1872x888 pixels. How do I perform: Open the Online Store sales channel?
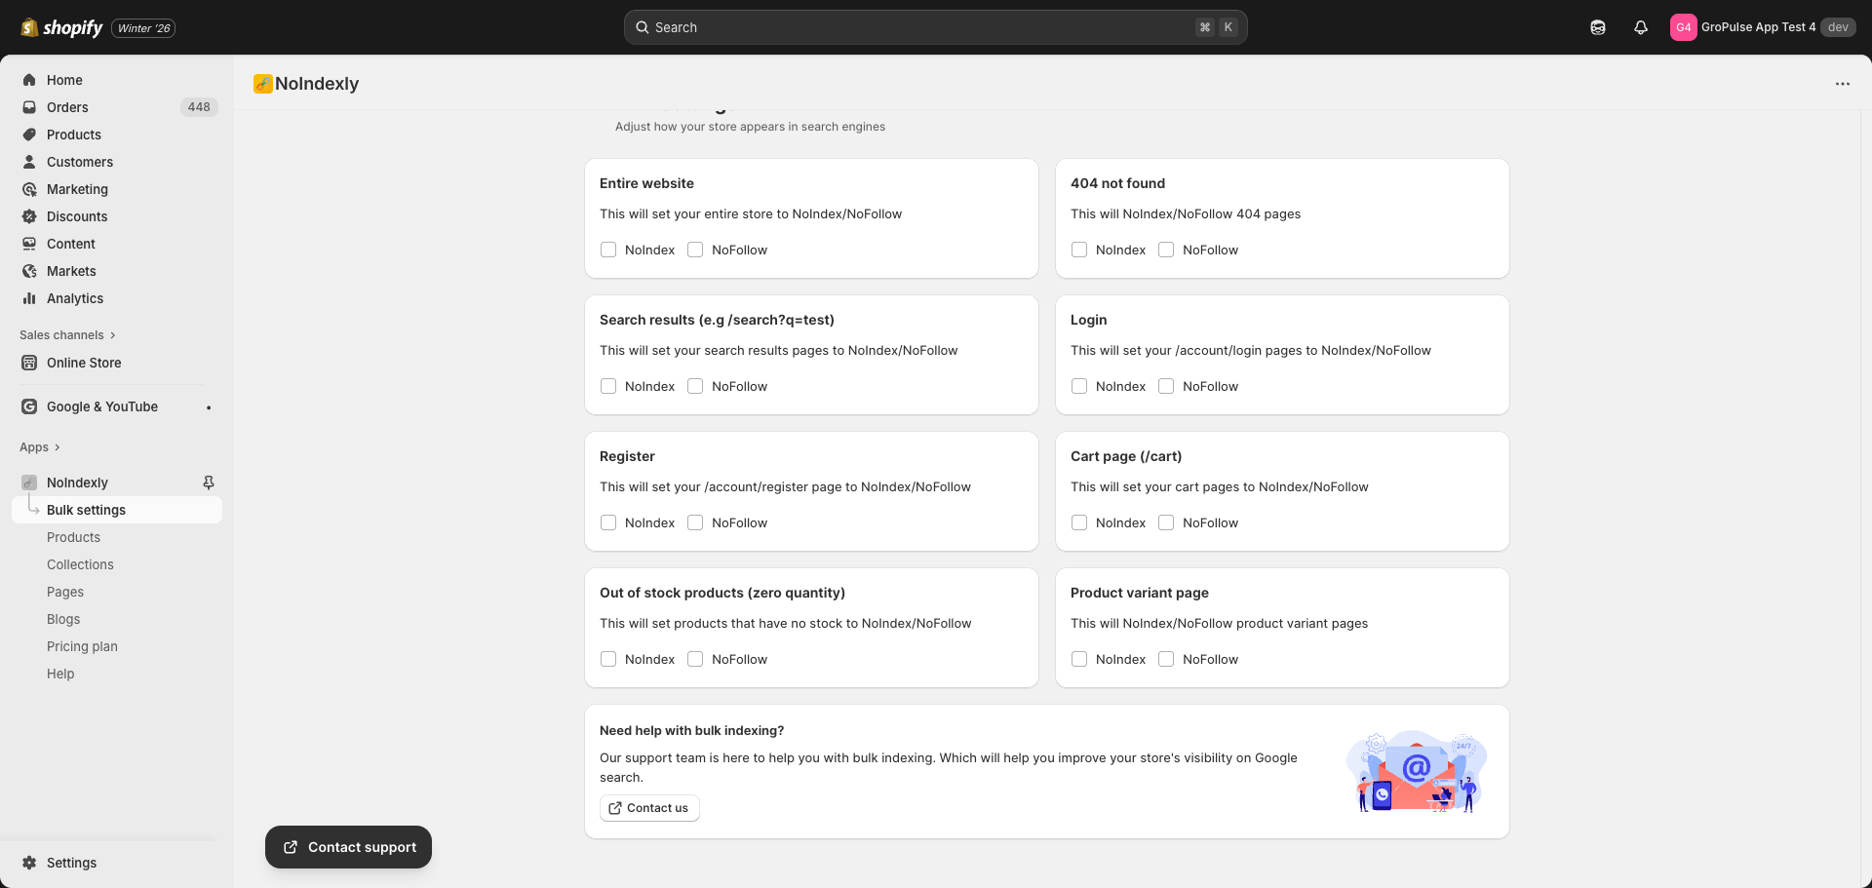83,363
